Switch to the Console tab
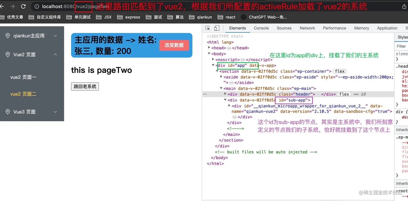 (261, 28)
